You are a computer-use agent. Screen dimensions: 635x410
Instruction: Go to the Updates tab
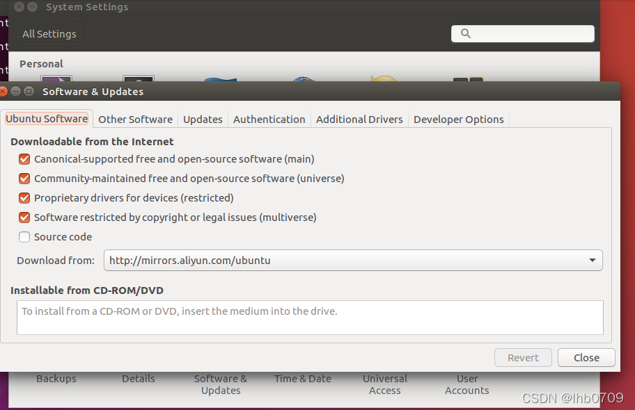[x=203, y=120]
